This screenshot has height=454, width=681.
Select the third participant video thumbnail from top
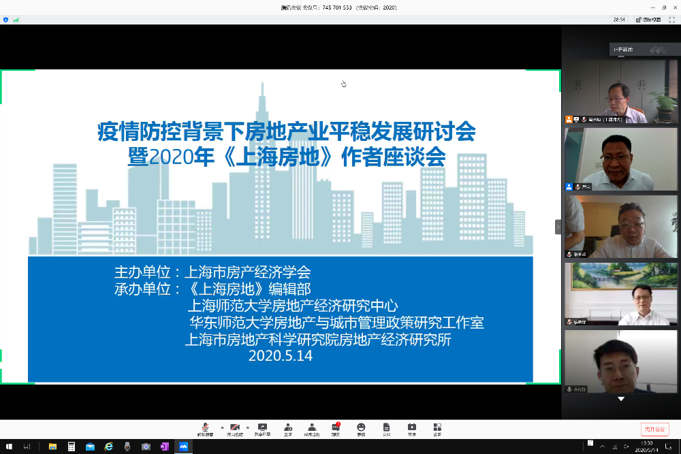621,227
